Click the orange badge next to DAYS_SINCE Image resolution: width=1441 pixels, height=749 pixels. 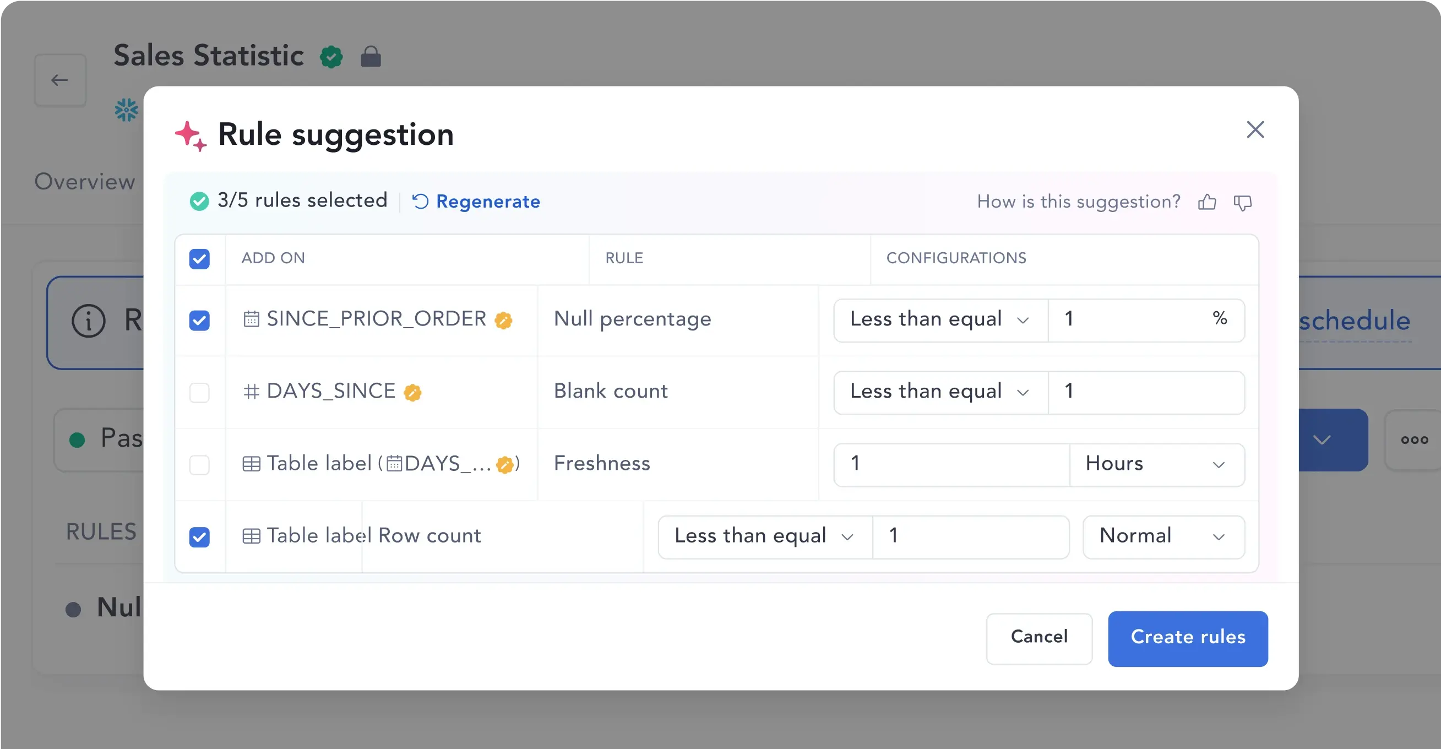(x=412, y=392)
